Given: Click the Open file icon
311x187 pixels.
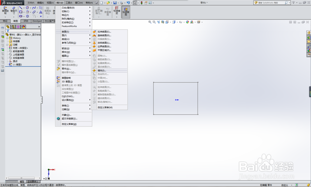Looking at the screenshot, I should tap(108, 2).
